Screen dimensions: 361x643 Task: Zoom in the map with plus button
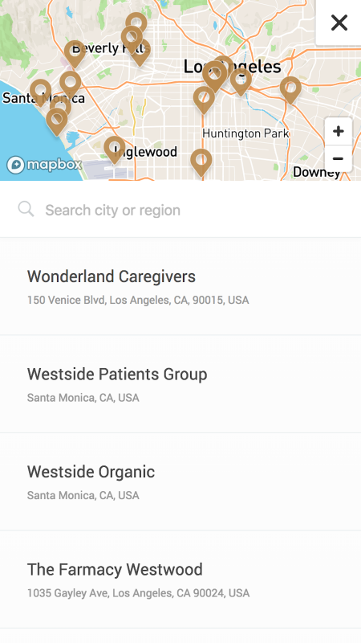(x=338, y=132)
